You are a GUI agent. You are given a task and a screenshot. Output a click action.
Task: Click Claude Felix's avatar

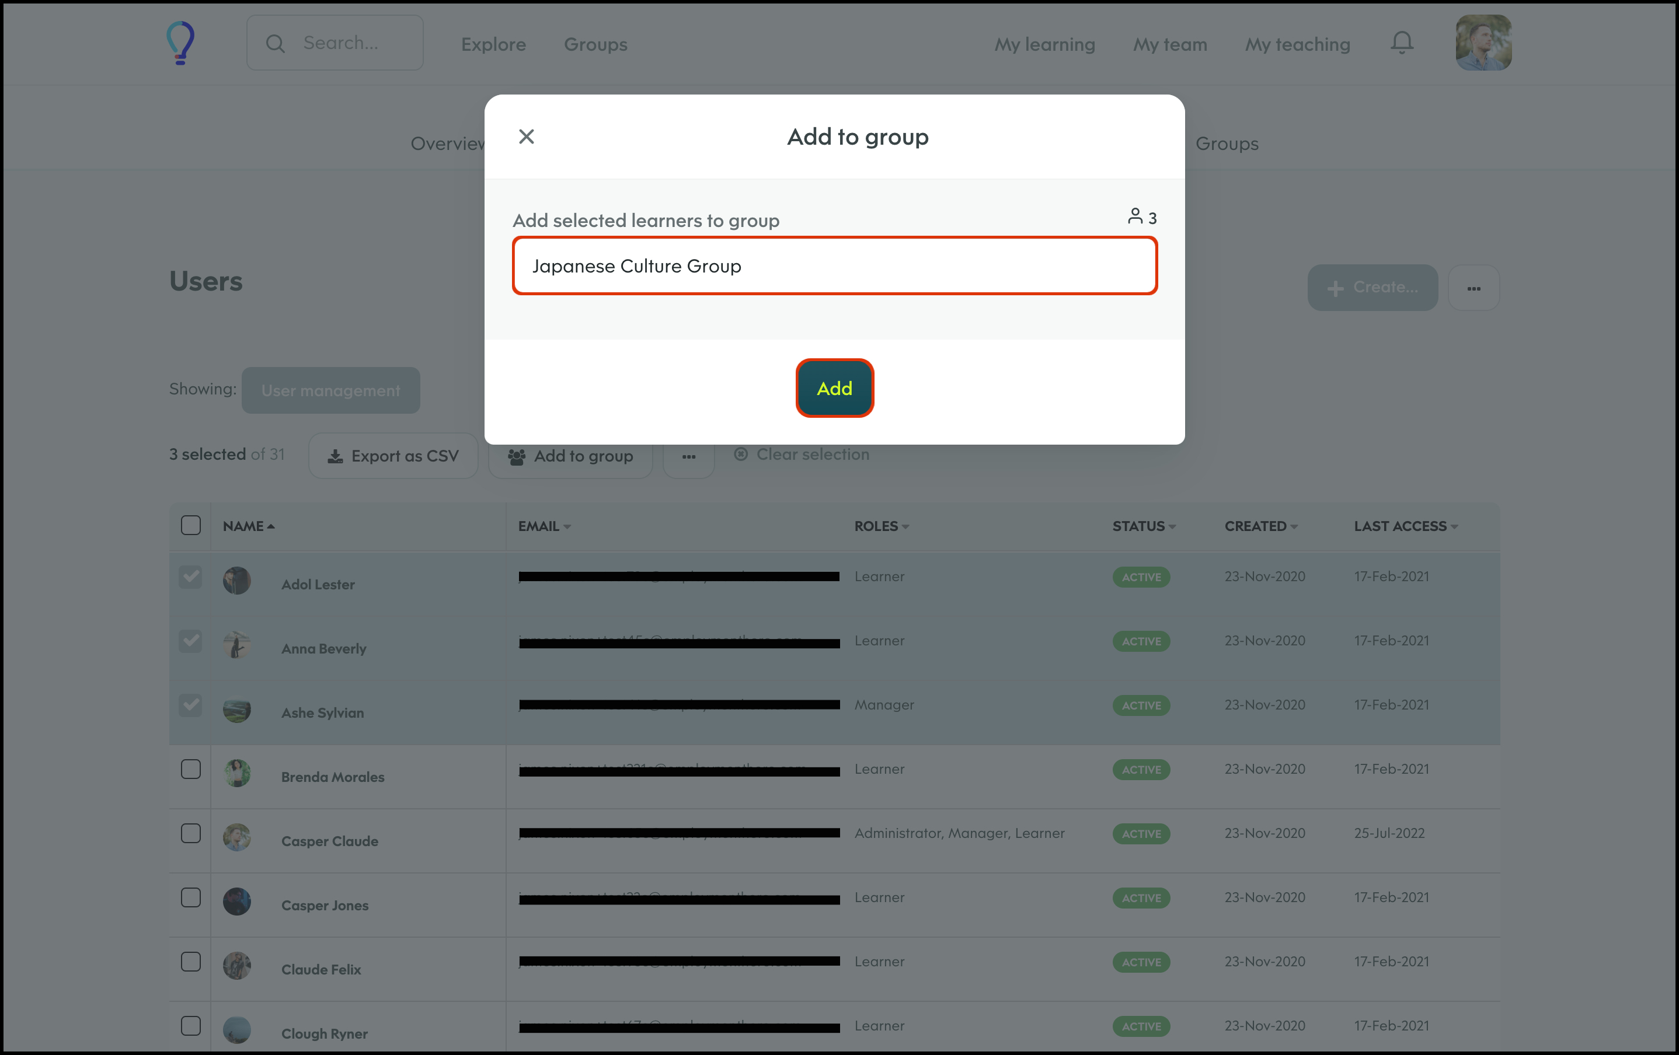click(x=236, y=965)
